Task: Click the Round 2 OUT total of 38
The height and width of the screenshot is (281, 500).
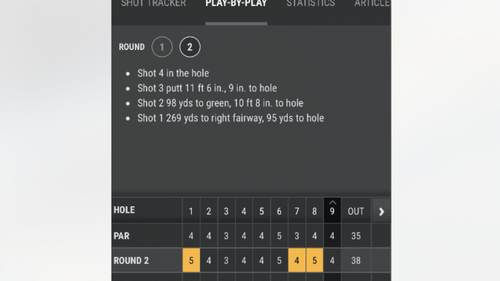Action: tap(356, 260)
